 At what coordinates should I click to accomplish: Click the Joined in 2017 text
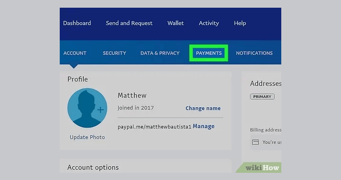pos(136,108)
